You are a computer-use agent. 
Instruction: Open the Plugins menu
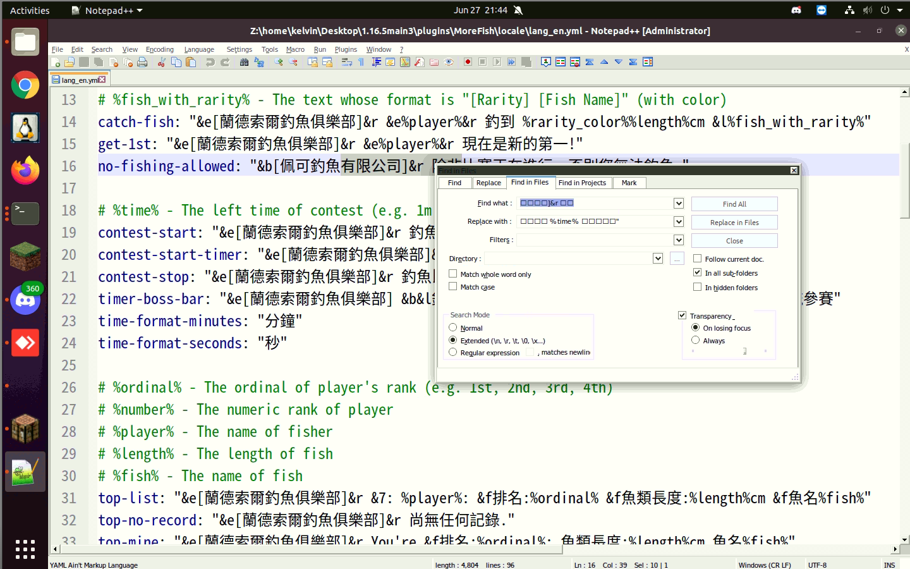click(x=346, y=49)
